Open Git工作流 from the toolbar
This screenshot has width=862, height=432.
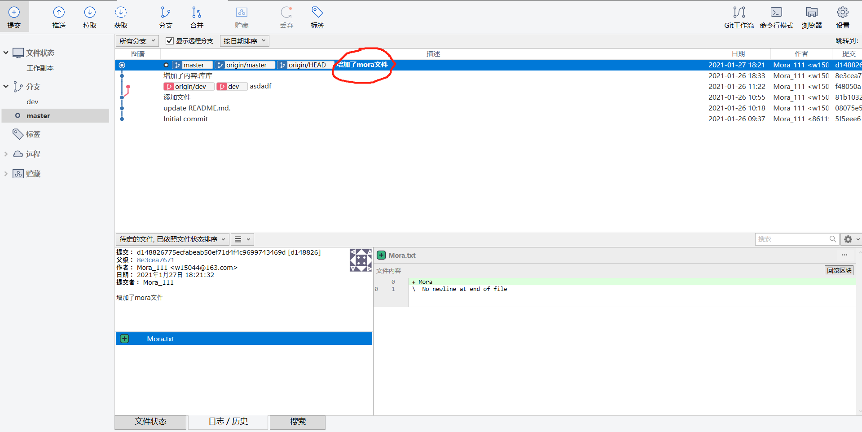pyautogui.click(x=739, y=17)
